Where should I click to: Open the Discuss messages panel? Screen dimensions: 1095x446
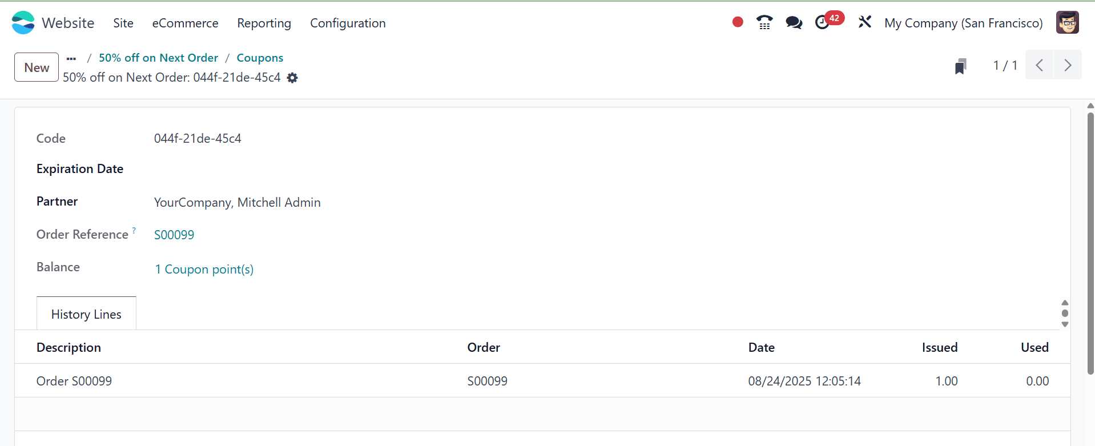tap(794, 23)
